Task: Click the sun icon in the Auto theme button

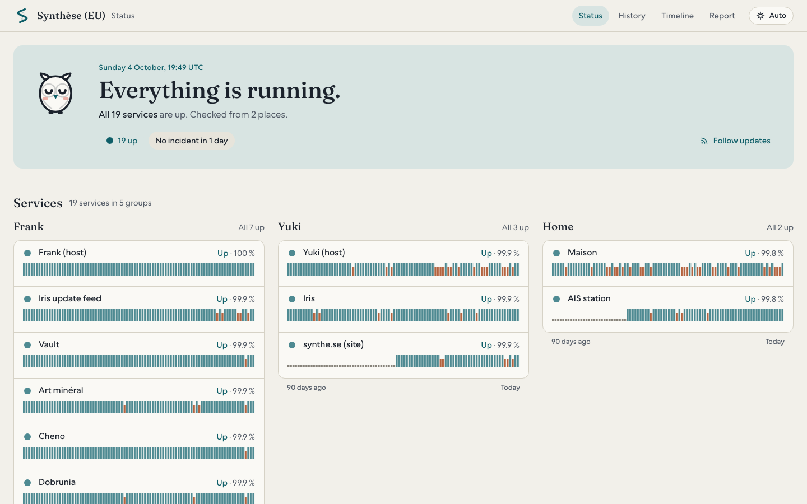Action: 760,16
